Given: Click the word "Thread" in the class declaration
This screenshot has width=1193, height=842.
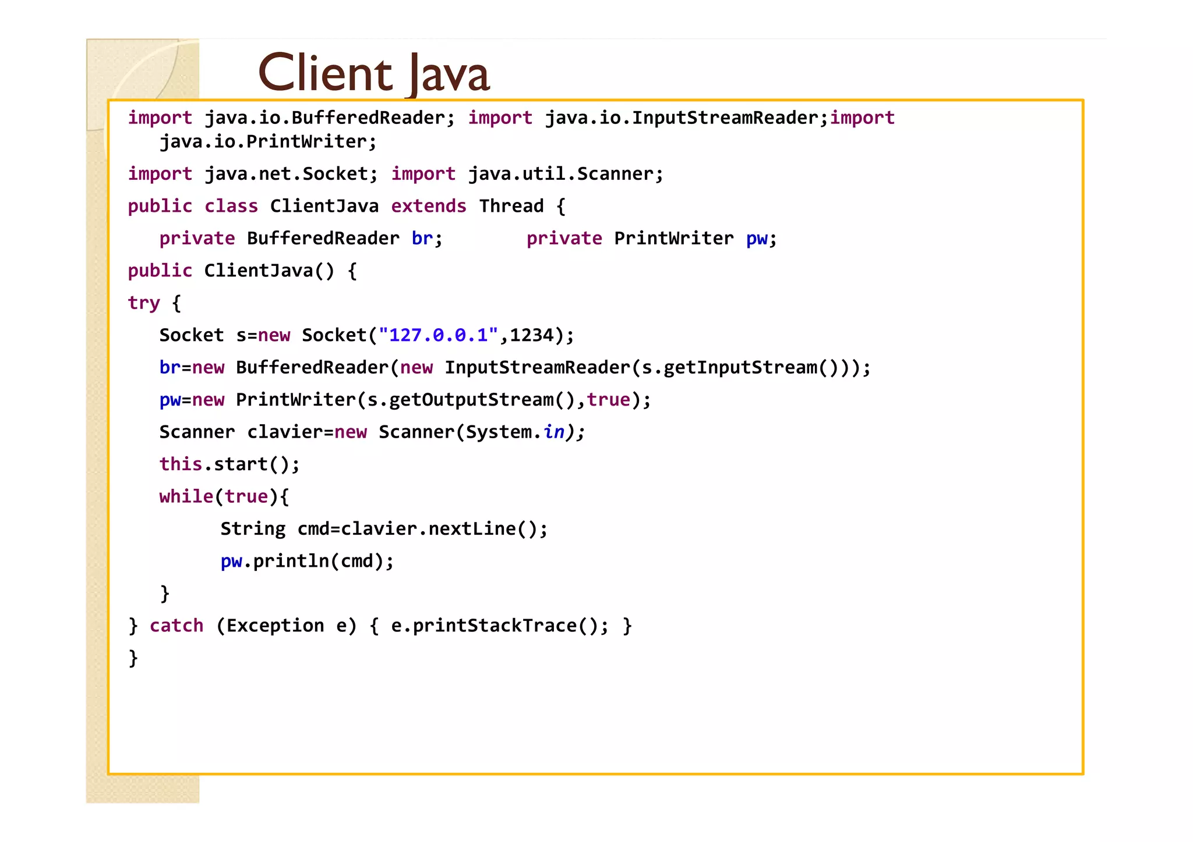Looking at the screenshot, I should tap(511, 206).
